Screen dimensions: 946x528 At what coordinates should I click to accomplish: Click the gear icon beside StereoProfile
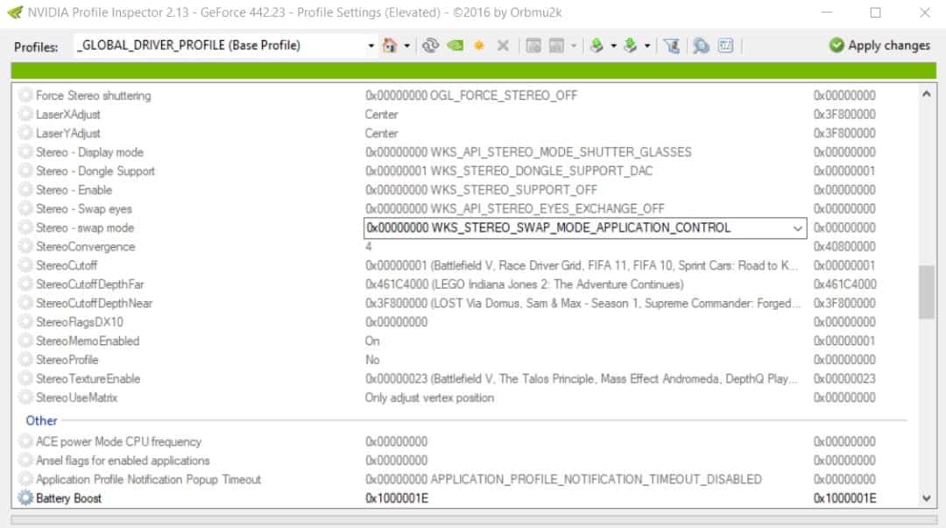25,360
